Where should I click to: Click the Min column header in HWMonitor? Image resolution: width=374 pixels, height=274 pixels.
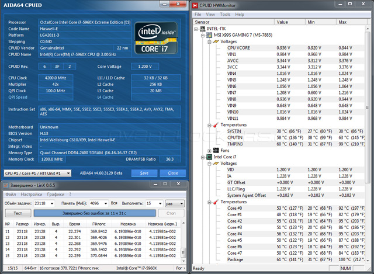tap(321, 22)
